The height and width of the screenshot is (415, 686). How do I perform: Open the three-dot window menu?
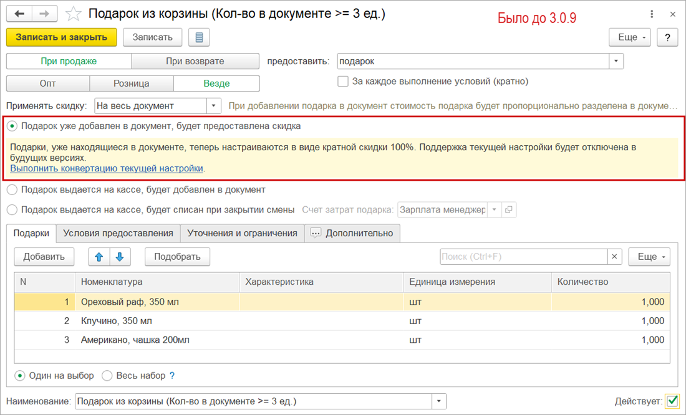pyautogui.click(x=652, y=14)
